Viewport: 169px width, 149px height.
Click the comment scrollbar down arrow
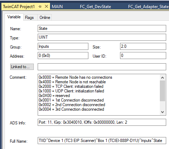coord(162,112)
